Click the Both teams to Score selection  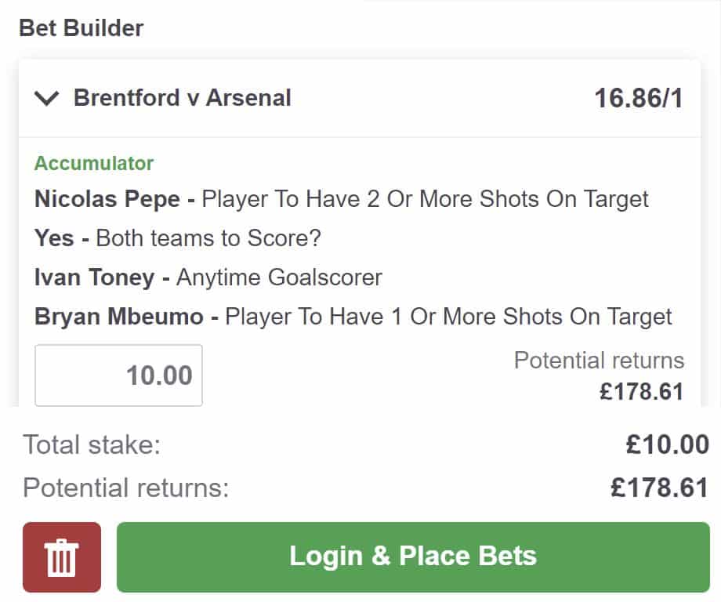tap(208, 238)
